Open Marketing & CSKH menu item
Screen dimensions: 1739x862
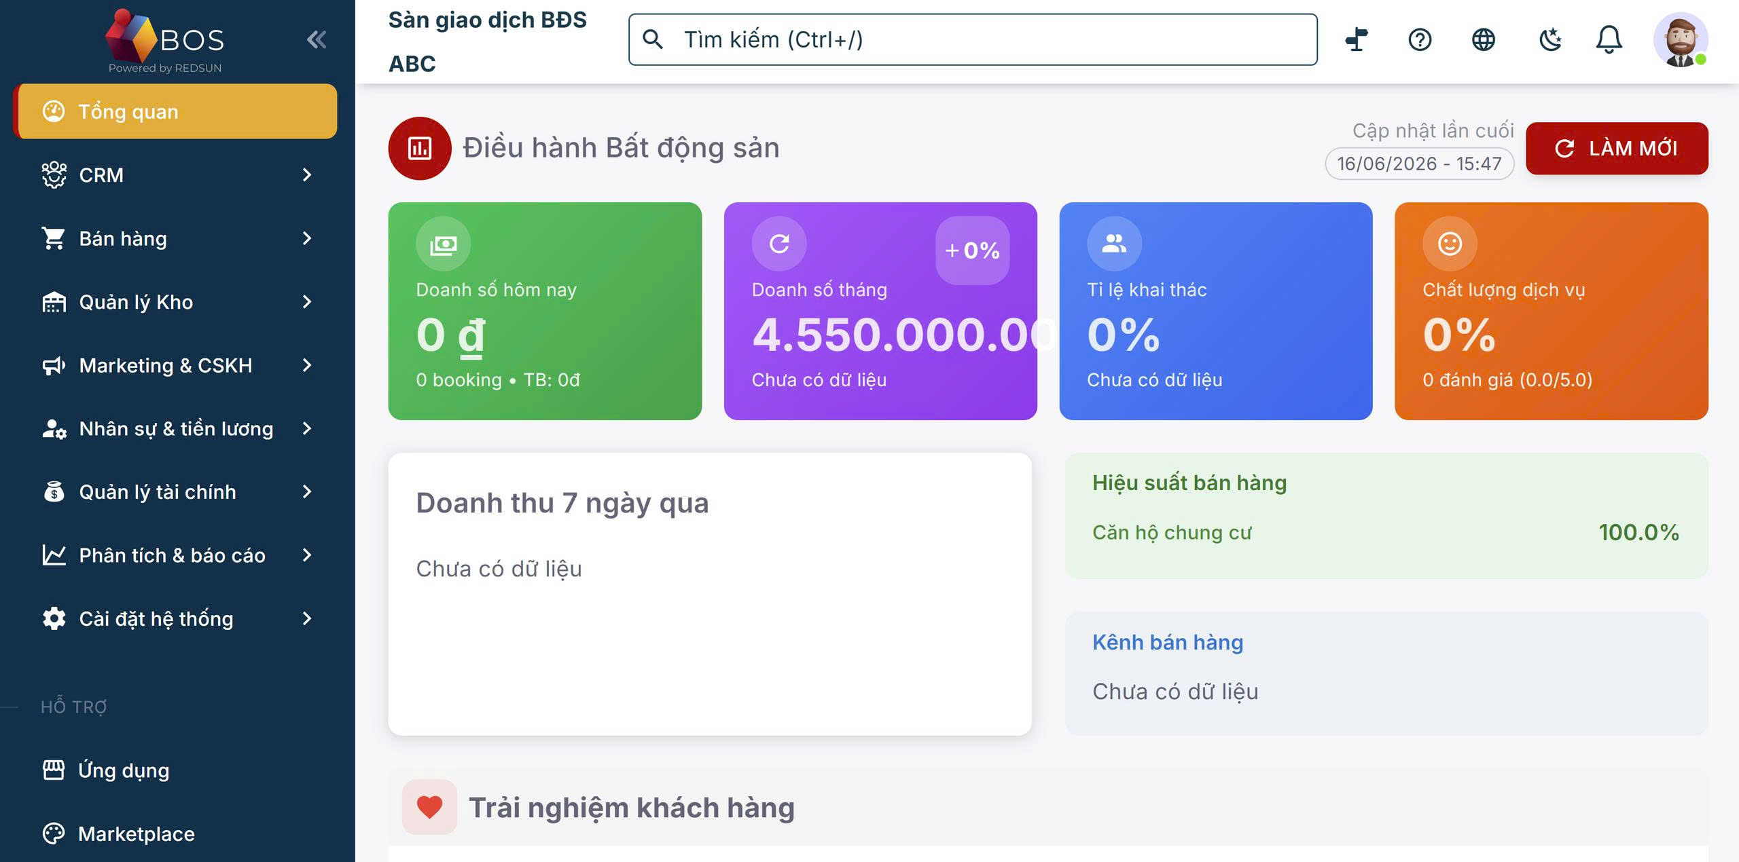click(175, 365)
